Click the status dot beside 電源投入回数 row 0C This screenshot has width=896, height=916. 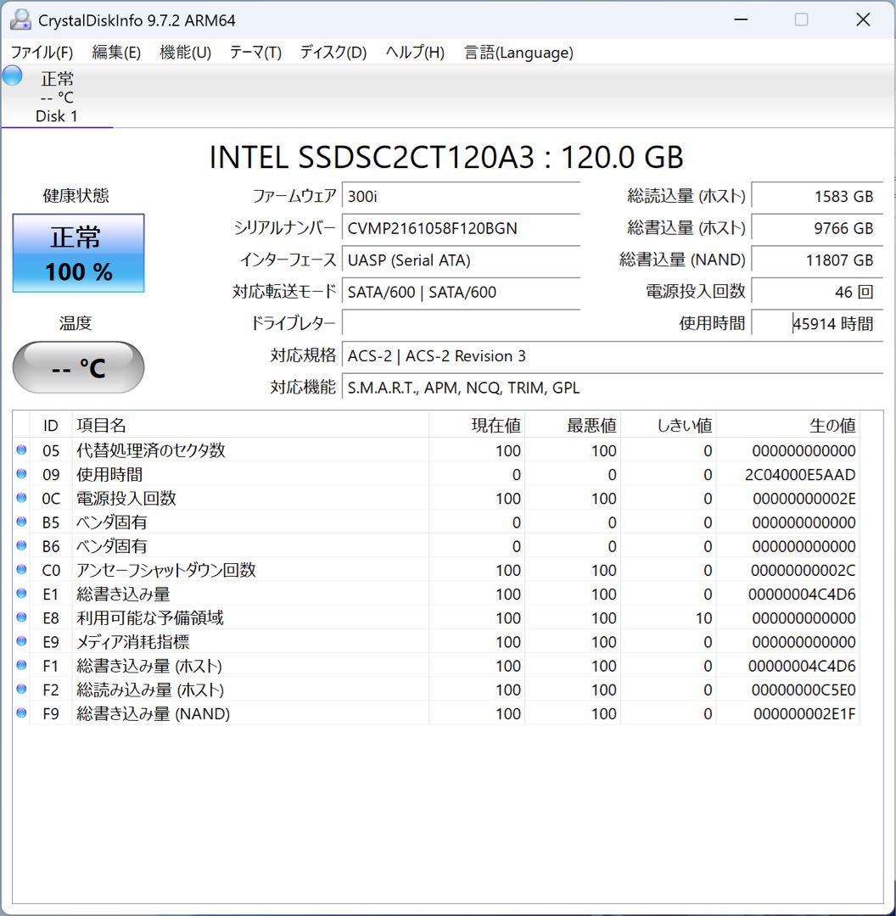click(x=21, y=498)
